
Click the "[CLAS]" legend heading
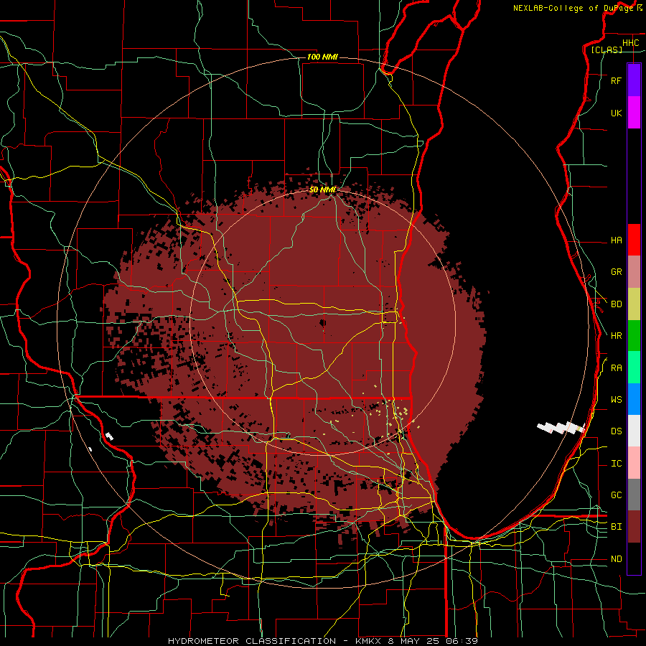[x=607, y=50]
